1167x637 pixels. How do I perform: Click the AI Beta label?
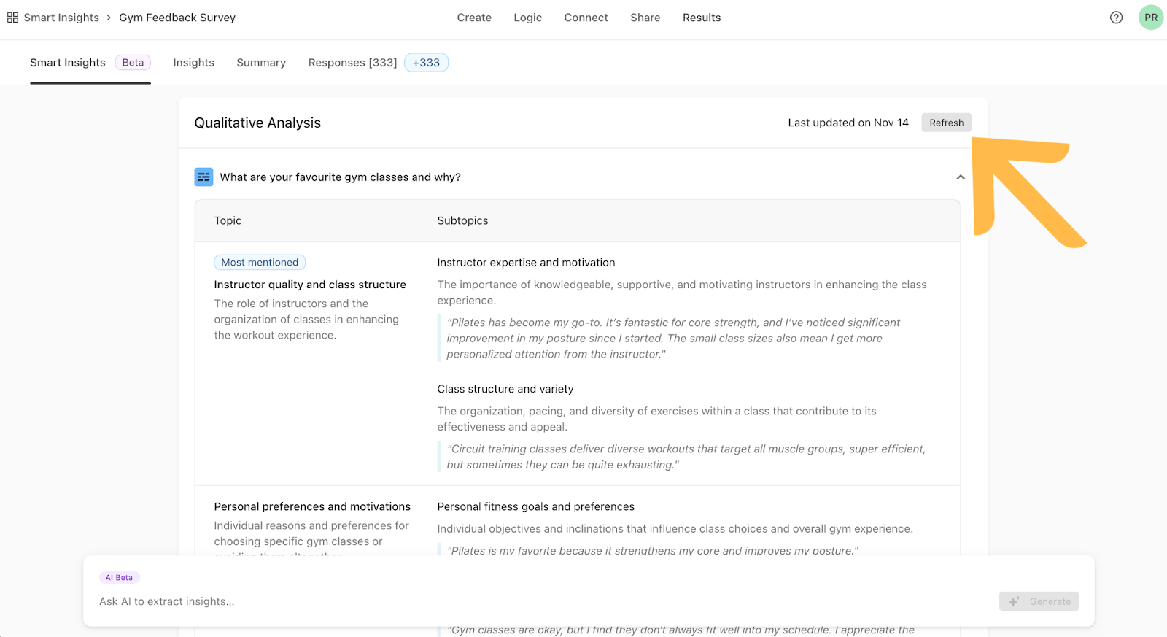(119, 577)
